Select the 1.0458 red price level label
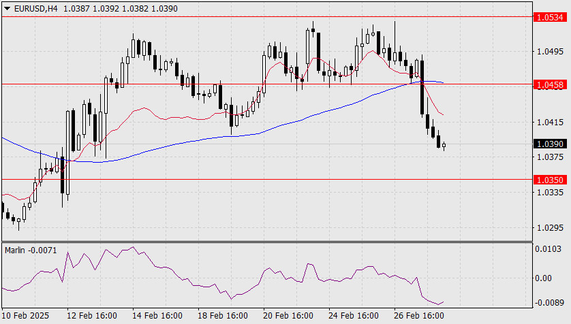Image resolution: width=571 pixels, height=324 pixels. 551,84
